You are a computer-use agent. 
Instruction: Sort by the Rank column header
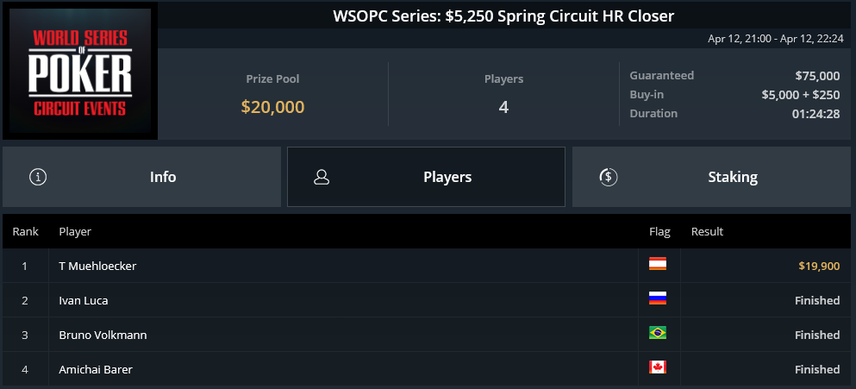26,232
